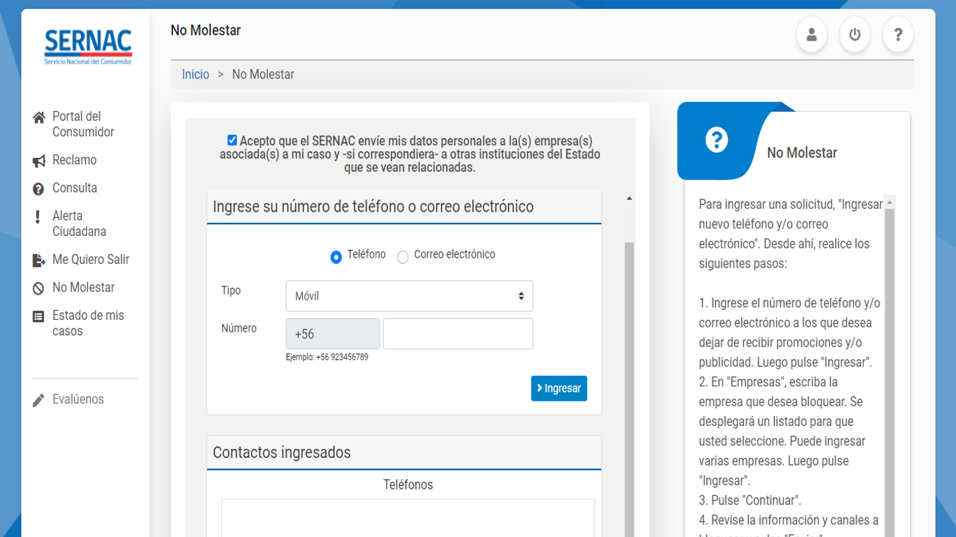Select Alerta Ciudadana in sidebar
The width and height of the screenshot is (956, 537).
click(x=79, y=223)
